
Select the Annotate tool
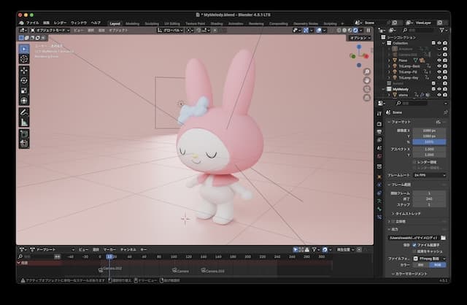point(24,112)
